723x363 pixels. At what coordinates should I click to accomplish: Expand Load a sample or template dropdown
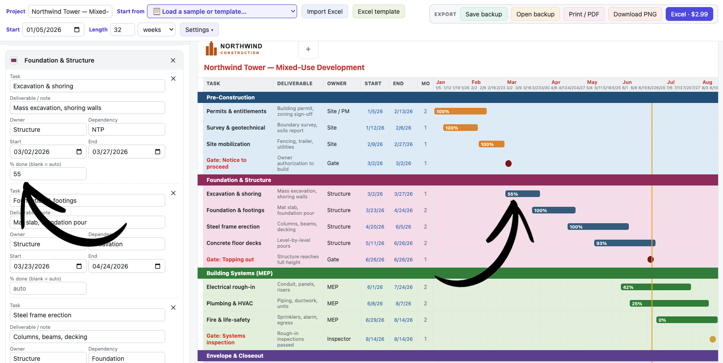point(222,12)
